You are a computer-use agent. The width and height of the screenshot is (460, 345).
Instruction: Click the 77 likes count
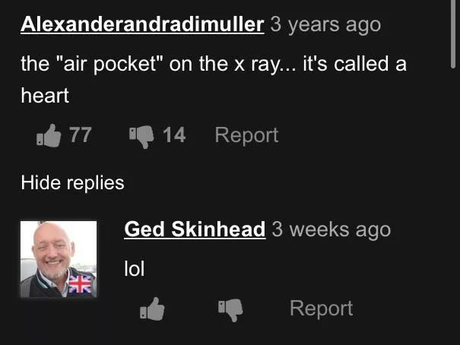tap(81, 135)
